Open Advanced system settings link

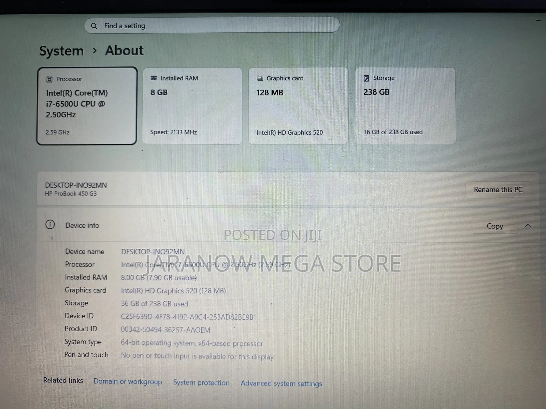click(281, 383)
